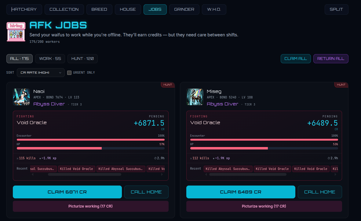Enable the Urgent Only checkbox
Screen dimensions: 361x221
click(69, 72)
